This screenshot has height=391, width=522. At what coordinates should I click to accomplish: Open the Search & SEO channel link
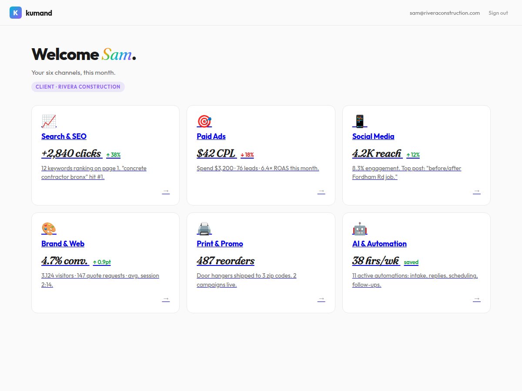(x=64, y=136)
